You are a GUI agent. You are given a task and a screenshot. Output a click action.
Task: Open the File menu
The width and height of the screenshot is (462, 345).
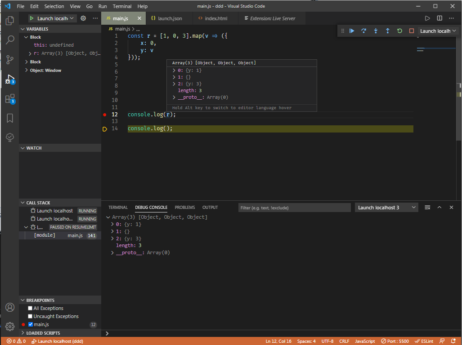pos(21,6)
